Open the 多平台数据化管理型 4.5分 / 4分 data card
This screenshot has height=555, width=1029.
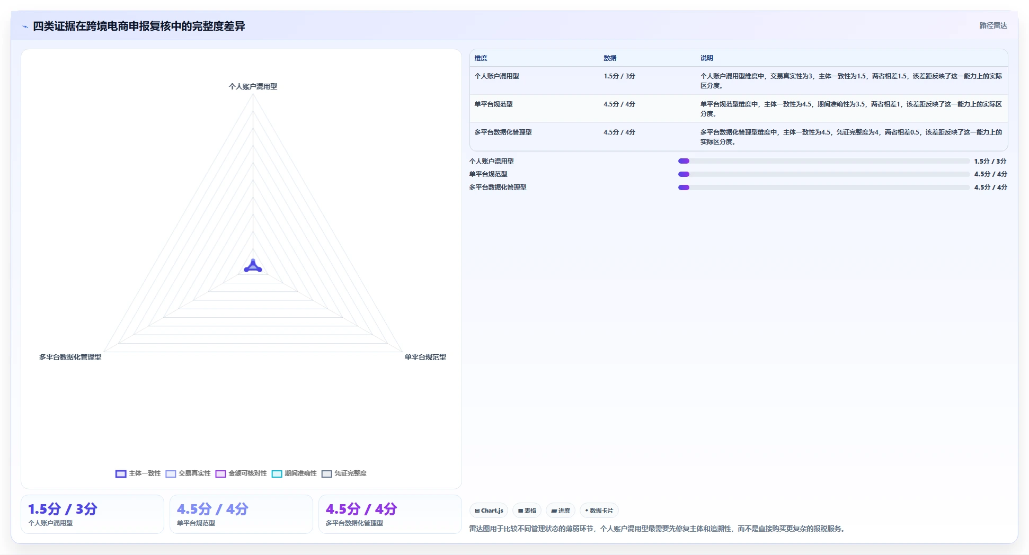(390, 514)
